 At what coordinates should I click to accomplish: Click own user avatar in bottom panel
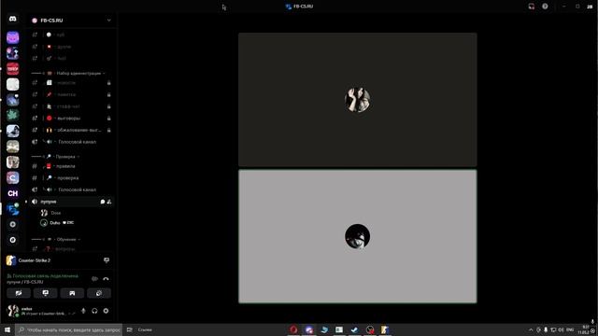point(13,311)
